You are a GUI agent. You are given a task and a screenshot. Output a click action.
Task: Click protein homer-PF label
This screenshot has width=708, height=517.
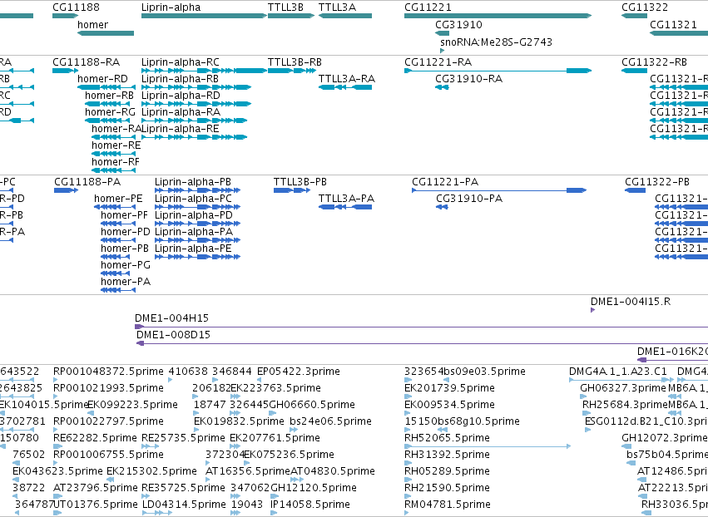(124, 215)
